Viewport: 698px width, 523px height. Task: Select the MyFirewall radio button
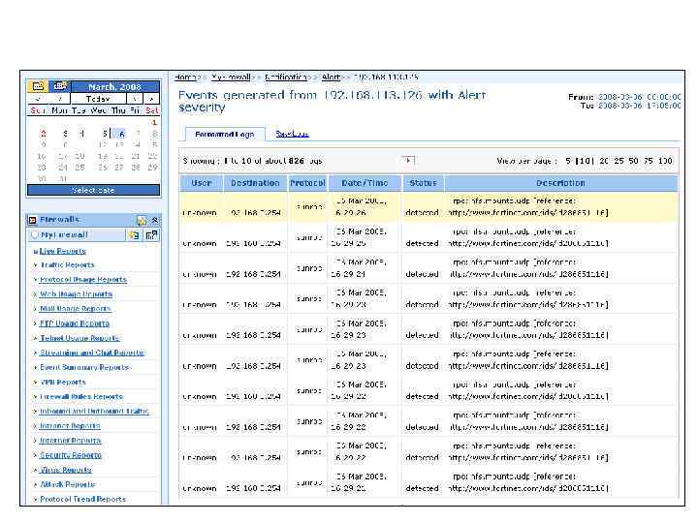(x=34, y=234)
